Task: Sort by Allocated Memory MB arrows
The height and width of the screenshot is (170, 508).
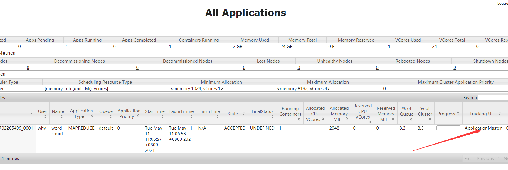Action: tap(346, 119)
